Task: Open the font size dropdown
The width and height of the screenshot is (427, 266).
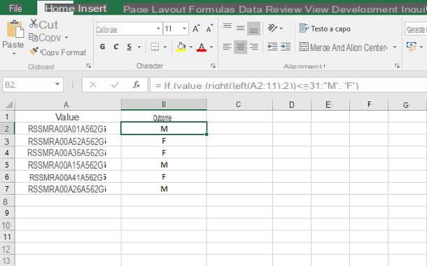Action: [184, 29]
